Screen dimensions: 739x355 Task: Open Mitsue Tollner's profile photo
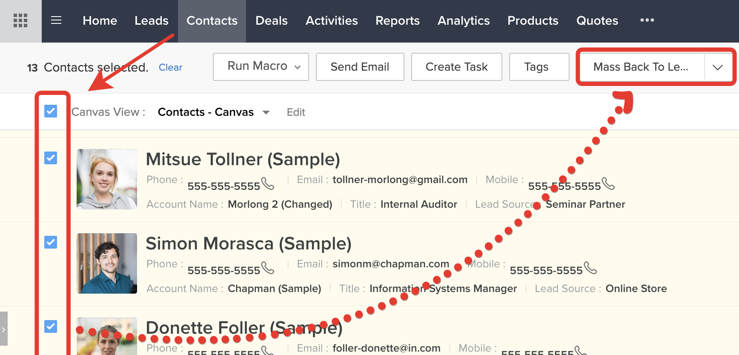click(x=107, y=179)
